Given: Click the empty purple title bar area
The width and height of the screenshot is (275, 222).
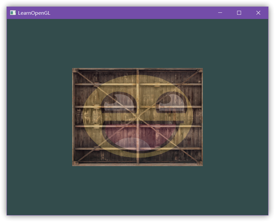Looking at the screenshot, I should coord(131,13).
